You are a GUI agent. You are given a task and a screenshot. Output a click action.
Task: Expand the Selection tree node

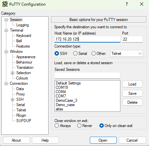tap(12, 73)
